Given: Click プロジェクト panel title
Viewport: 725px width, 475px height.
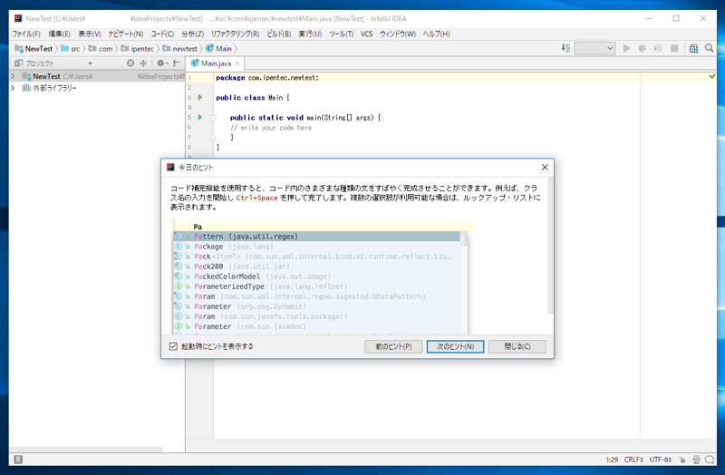Looking at the screenshot, I should click(39, 63).
